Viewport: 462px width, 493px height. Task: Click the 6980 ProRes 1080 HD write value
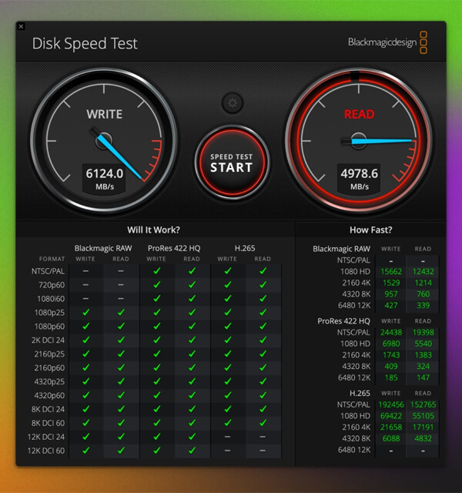click(391, 344)
